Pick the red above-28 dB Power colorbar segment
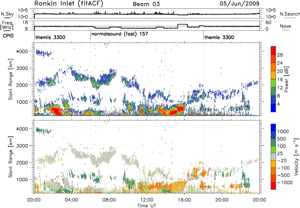 pyautogui.click(x=273, y=51)
